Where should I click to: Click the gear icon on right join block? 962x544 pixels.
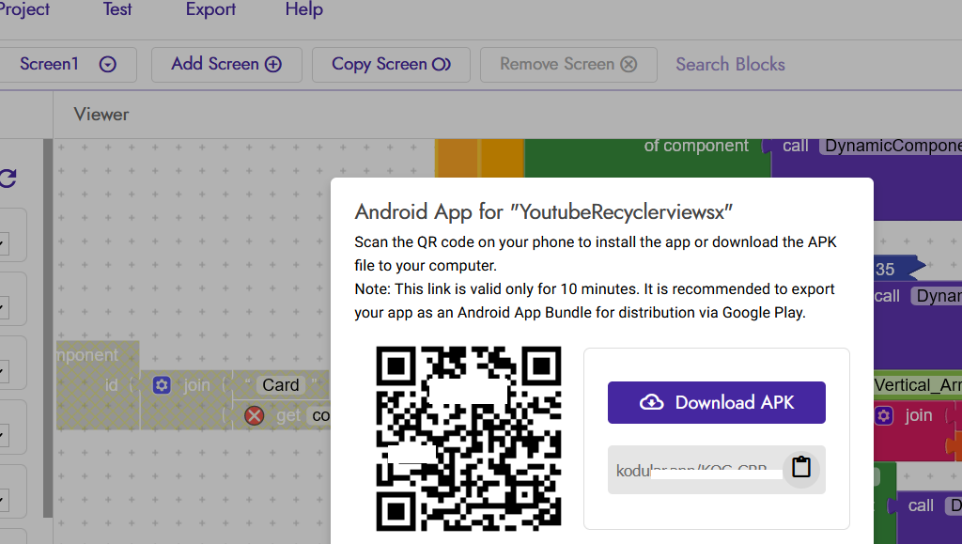(883, 416)
